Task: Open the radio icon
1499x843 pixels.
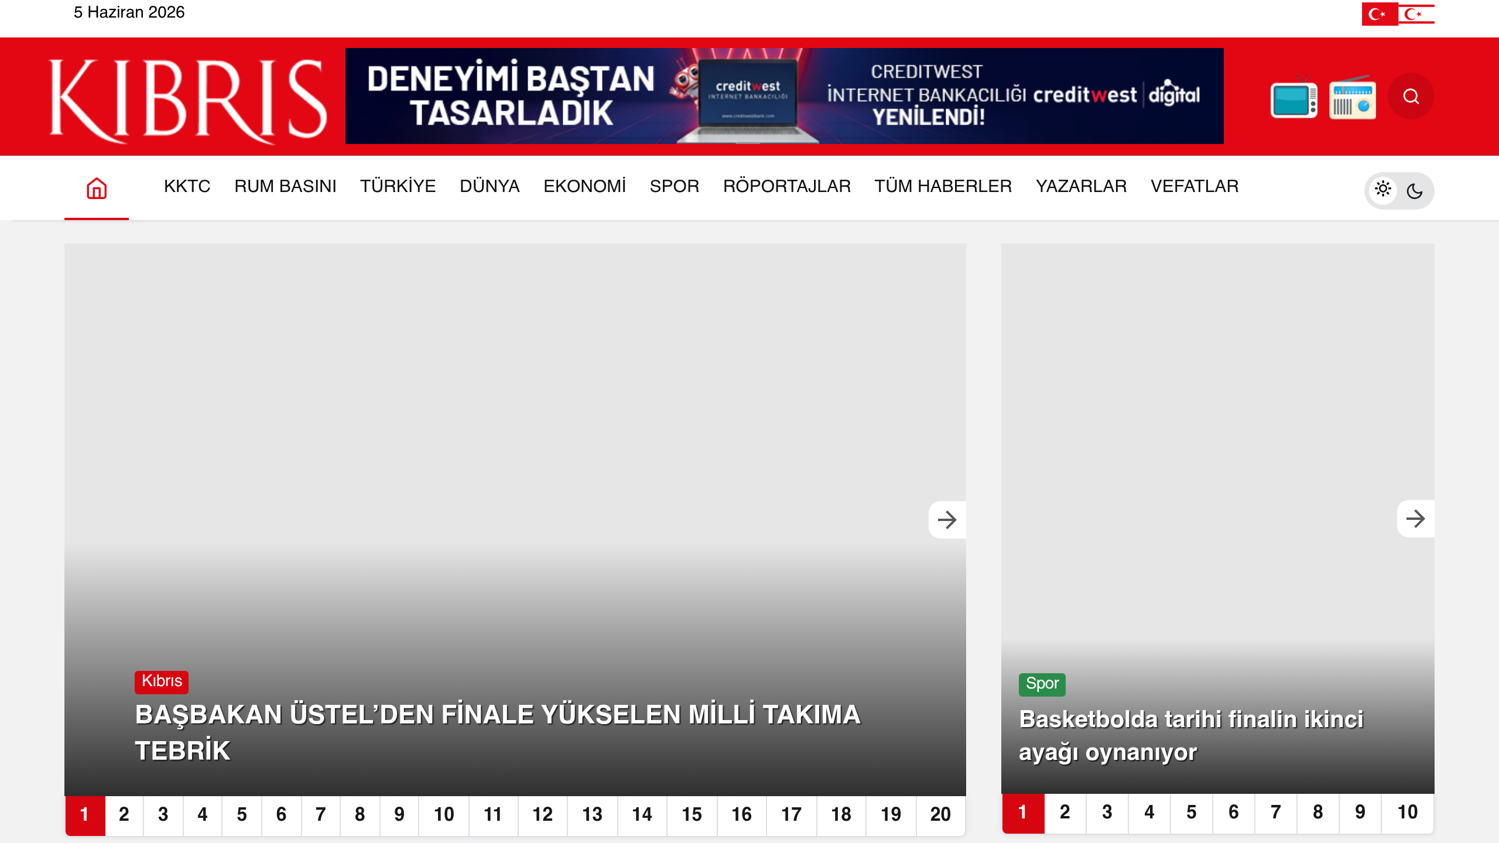Action: point(1353,98)
